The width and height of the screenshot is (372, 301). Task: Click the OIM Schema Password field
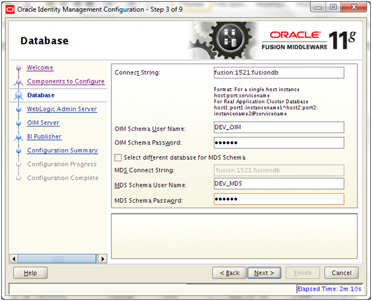pyautogui.click(x=279, y=143)
